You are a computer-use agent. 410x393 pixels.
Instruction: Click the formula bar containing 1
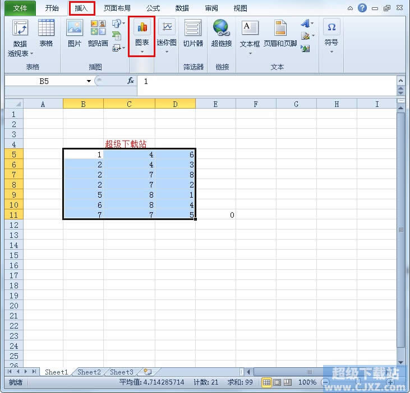(266, 85)
